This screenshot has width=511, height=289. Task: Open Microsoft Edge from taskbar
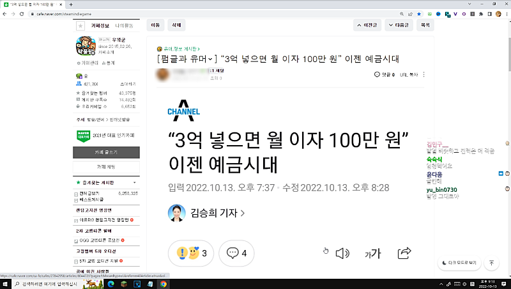pyautogui.click(x=111, y=284)
